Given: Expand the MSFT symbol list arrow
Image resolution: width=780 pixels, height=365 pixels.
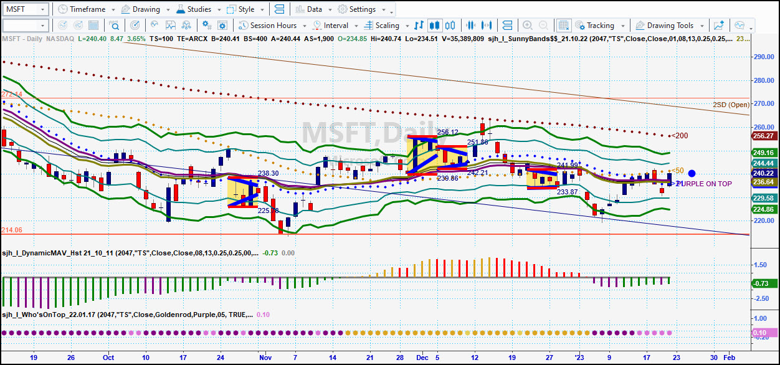Looking at the screenshot, I should 44,9.
